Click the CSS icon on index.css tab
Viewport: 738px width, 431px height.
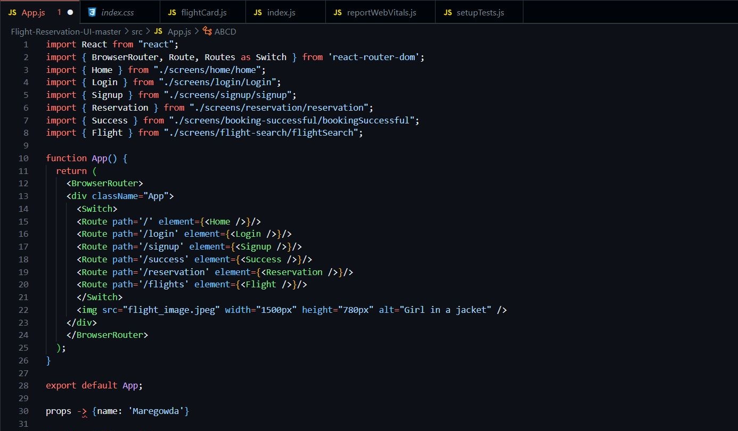coord(92,12)
